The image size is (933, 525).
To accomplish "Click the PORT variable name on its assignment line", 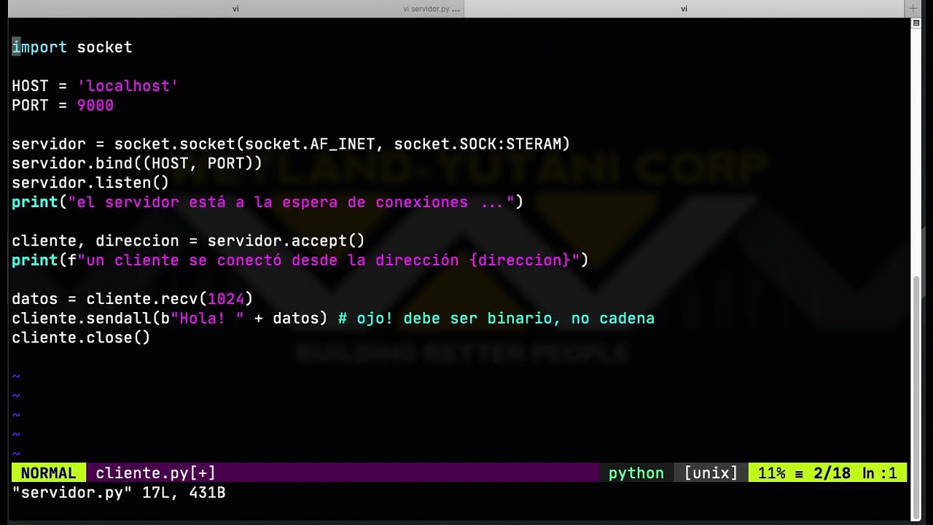I will tap(30, 106).
